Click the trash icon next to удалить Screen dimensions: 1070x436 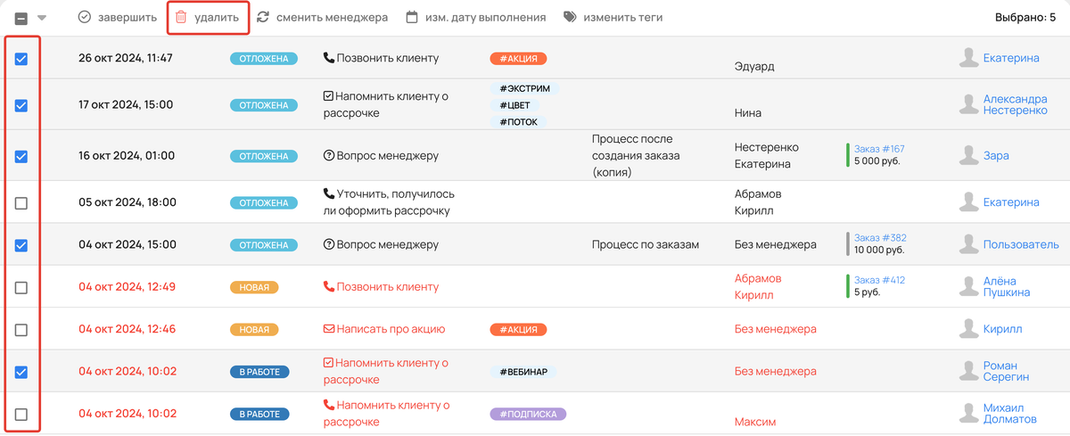tap(180, 17)
